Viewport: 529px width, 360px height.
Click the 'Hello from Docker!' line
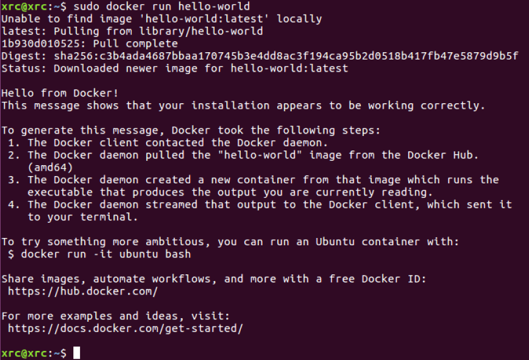(x=59, y=93)
